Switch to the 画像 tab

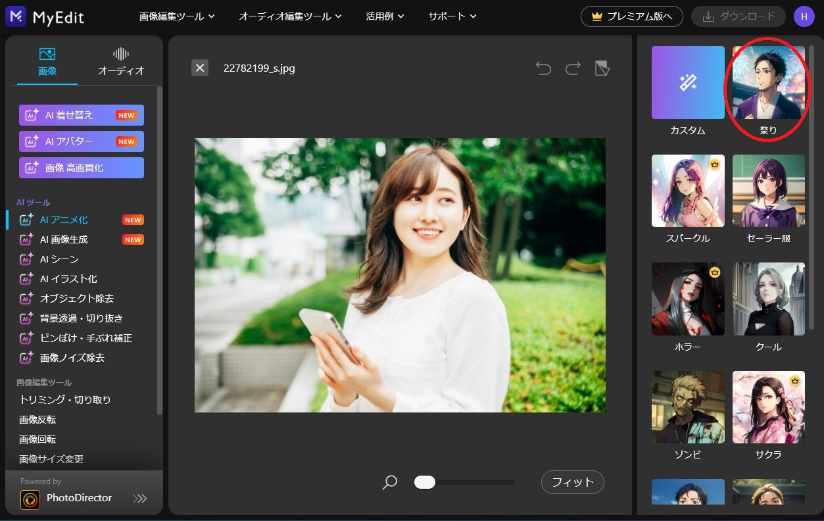[47, 62]
